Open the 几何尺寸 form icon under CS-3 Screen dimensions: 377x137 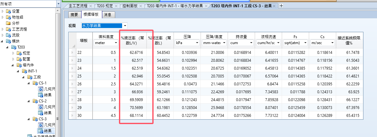pos(40,125)
